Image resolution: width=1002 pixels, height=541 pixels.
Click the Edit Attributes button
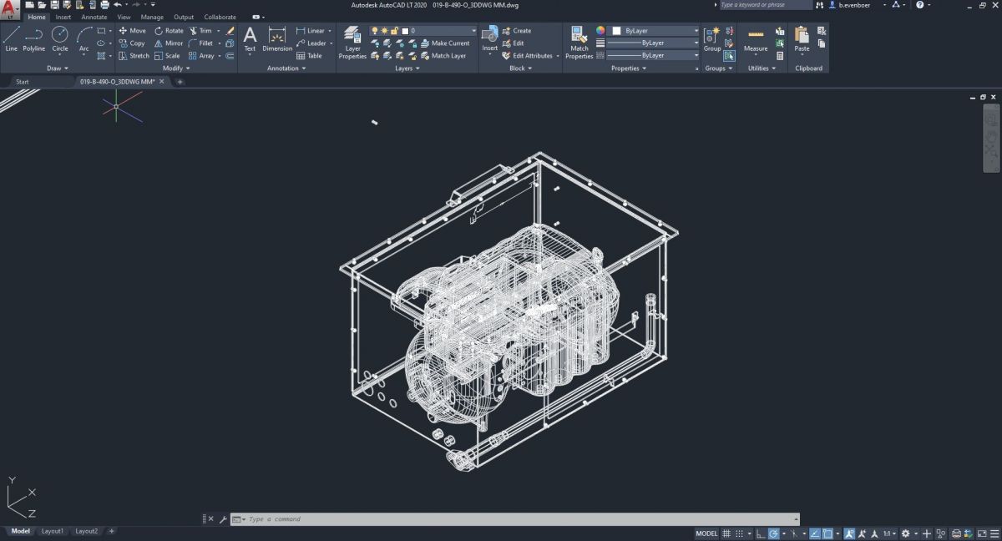pyautogui.click(x=526, y=56)
